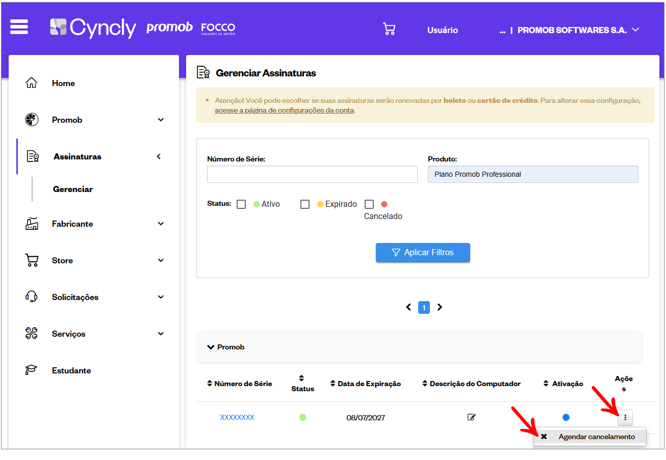The width and height of the screenshot is (666, 460).
Task: Check the Cancelado status checkbox
Action: pos(369,204)
